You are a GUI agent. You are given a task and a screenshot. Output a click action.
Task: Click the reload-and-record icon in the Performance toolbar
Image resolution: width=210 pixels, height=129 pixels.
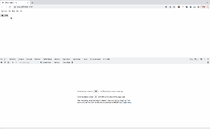click(5, 62)
